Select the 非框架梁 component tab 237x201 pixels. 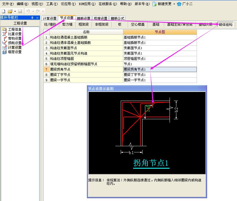(102, 24)
